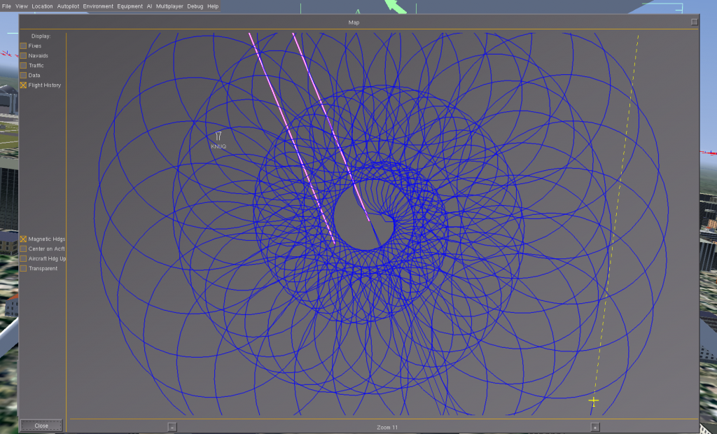Enable Center on Acft checkbox
Screen dimensions: 717x434
click(23, 248)
